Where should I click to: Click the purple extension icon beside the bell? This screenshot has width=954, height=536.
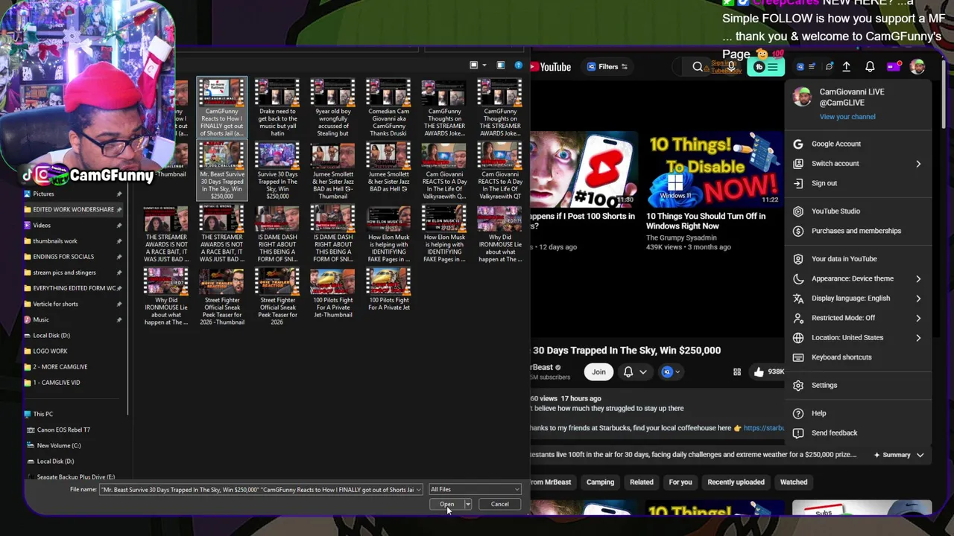tap(893, 67)
